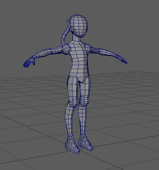Select the character's head mesh
Screen dimensions: 159x170
click(78, 26)
